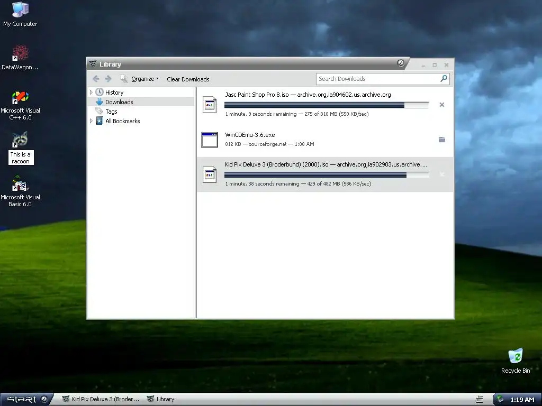Go back with the Library back arrow

[x=96, y=79]
